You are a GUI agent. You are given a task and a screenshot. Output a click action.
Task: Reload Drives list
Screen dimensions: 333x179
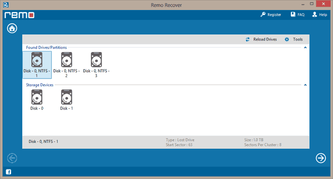click(261, 39)
